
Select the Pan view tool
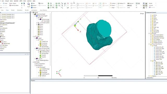coord(33,3)
